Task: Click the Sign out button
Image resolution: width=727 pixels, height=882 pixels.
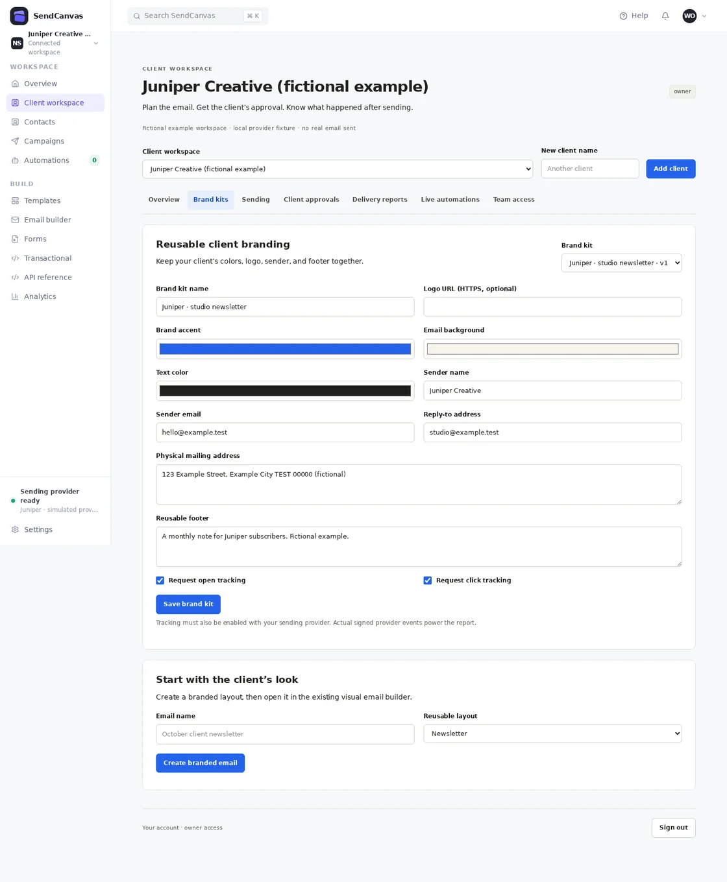Action: coord(674,828)
